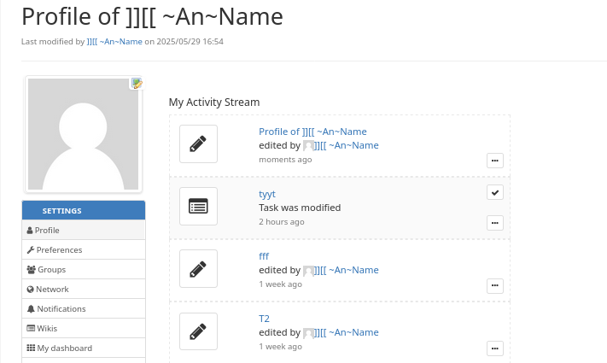Click the small avatar in fff entry

309,270
